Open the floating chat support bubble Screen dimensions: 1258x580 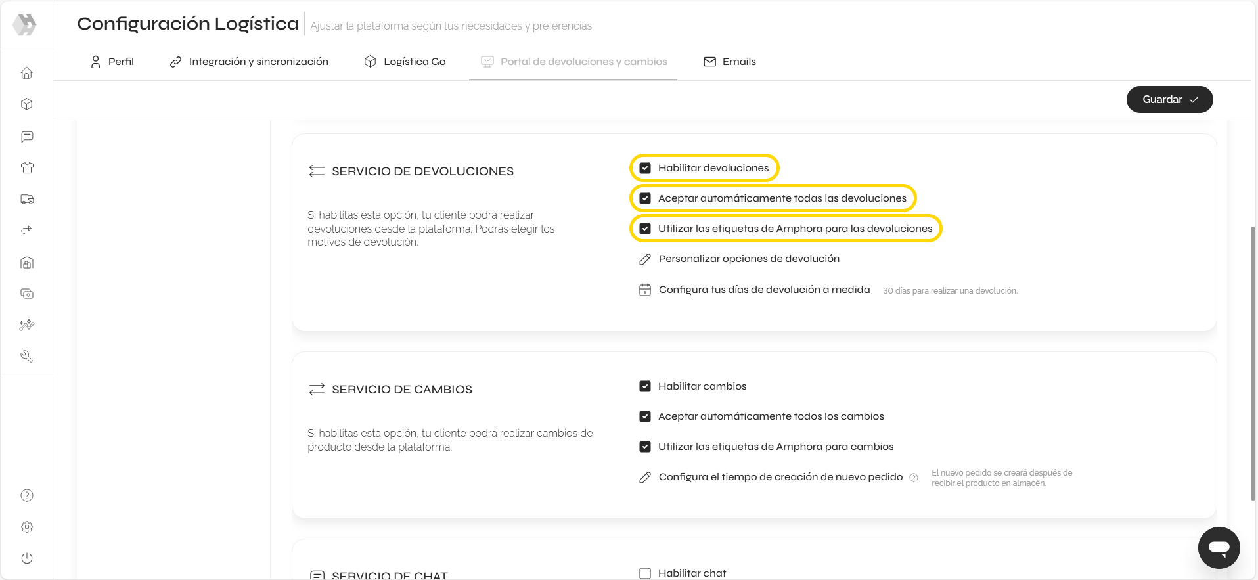click(1219, 547)
